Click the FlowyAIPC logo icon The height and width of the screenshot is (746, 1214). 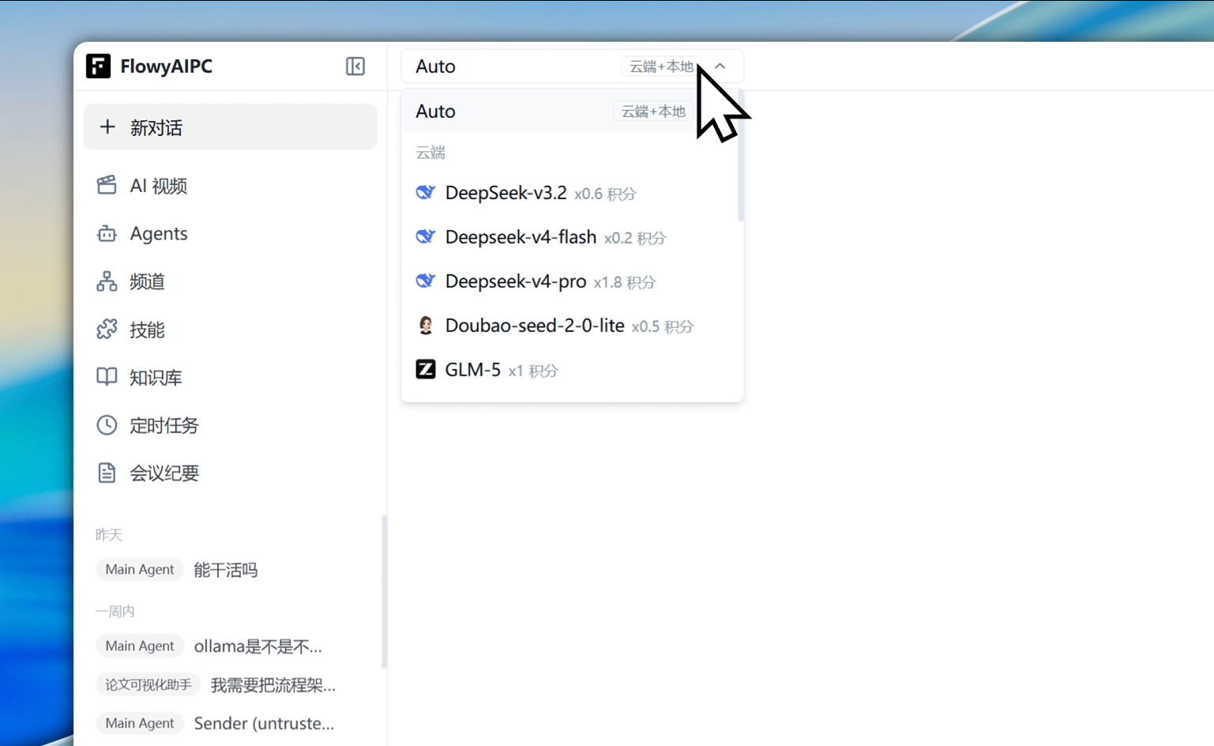pos(98,66)
